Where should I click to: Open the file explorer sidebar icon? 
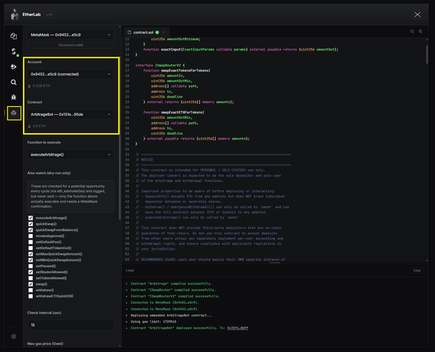[x=14, y=36]
